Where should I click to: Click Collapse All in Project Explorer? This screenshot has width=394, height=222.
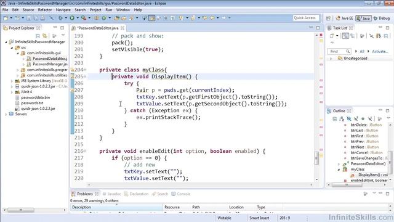pyautogui.click(x=38, y=36)
